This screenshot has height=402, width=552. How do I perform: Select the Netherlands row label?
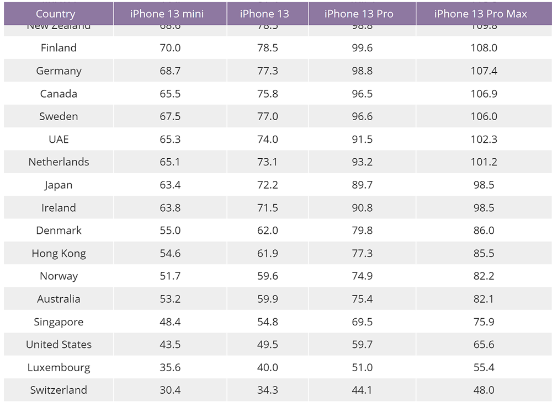coord(59,162)
